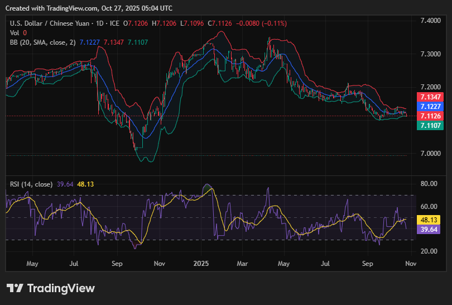This screenshot has height=305, width=452.
Task: Click the Vol indicator label
Action: [15, 33]
